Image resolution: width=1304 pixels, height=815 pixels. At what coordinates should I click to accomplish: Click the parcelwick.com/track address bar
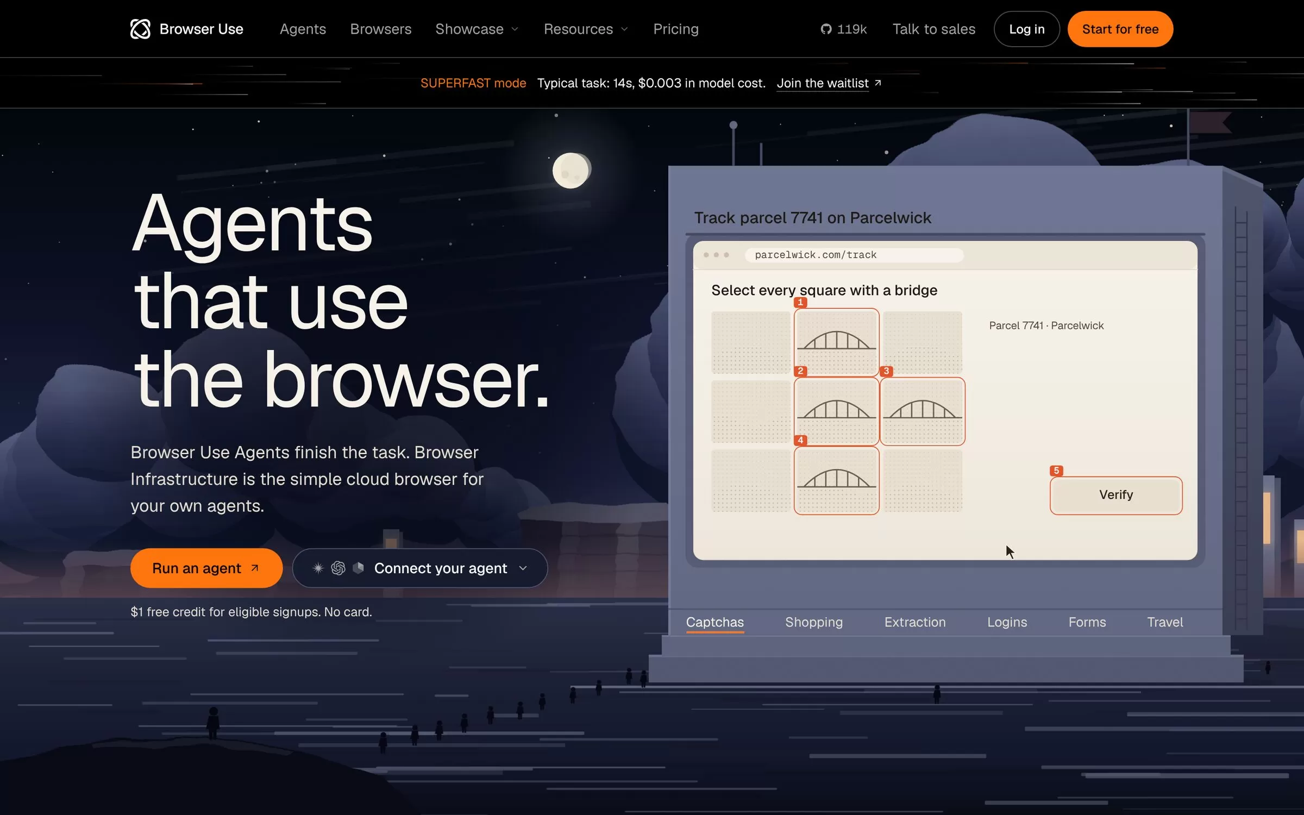pos(854,255)
